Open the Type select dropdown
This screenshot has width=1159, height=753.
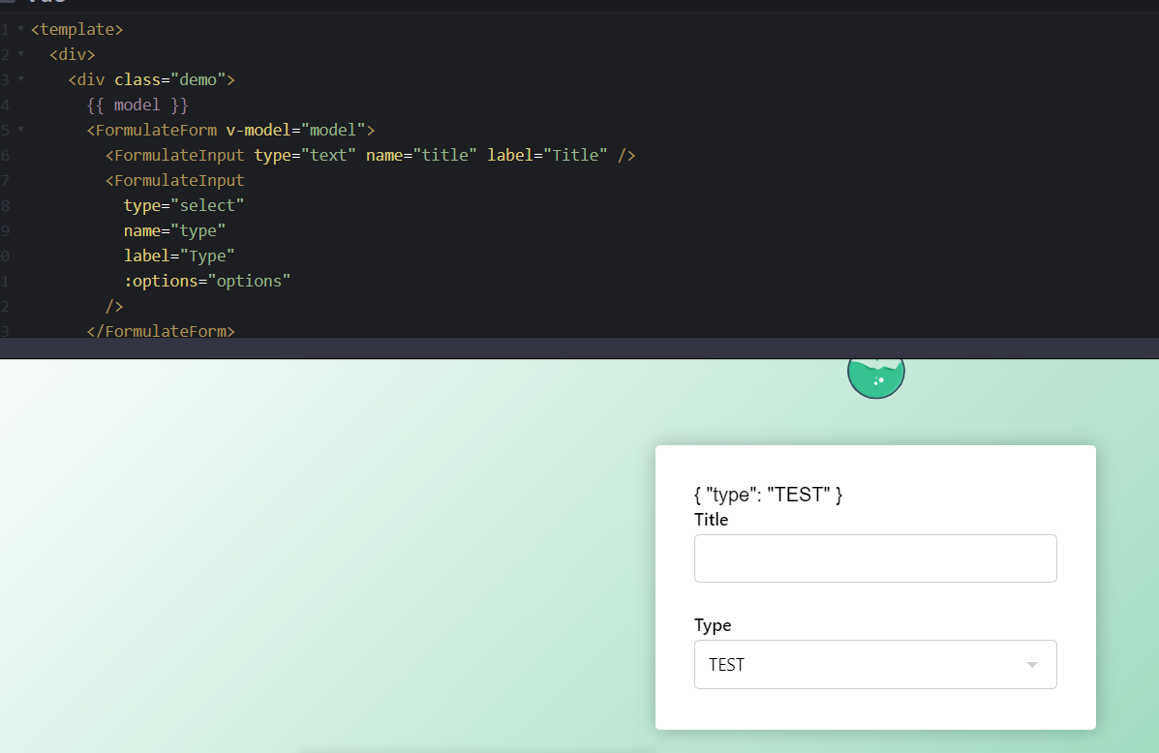[x=875, y=664]
